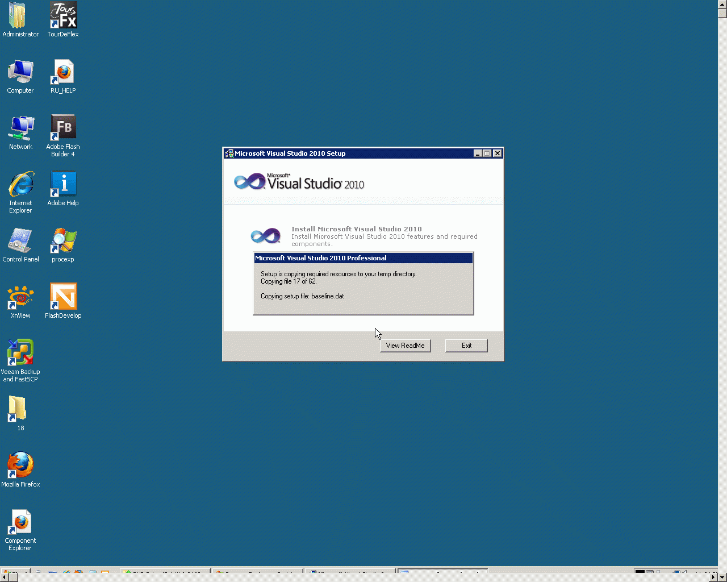Select the Component Explorer shortcut icon
Screen dimensions: 727x582
tap(20, 530)
